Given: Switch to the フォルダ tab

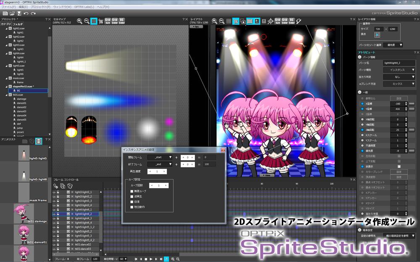Looking at the screenshot, I should tap(18, 24).
